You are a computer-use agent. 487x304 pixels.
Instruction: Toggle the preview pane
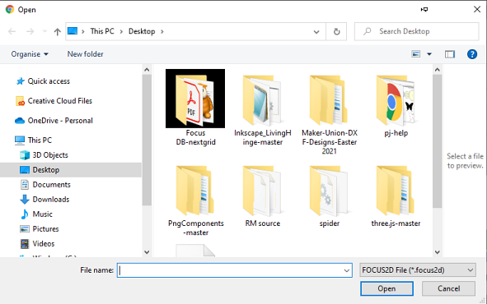(x=450, y=54)
